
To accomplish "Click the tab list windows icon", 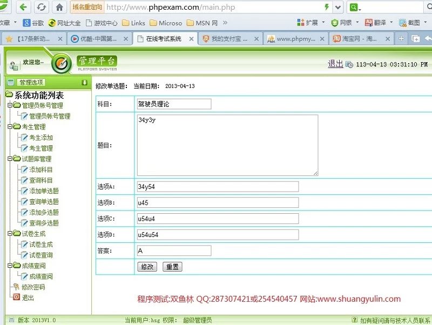I will click(415, 39).
